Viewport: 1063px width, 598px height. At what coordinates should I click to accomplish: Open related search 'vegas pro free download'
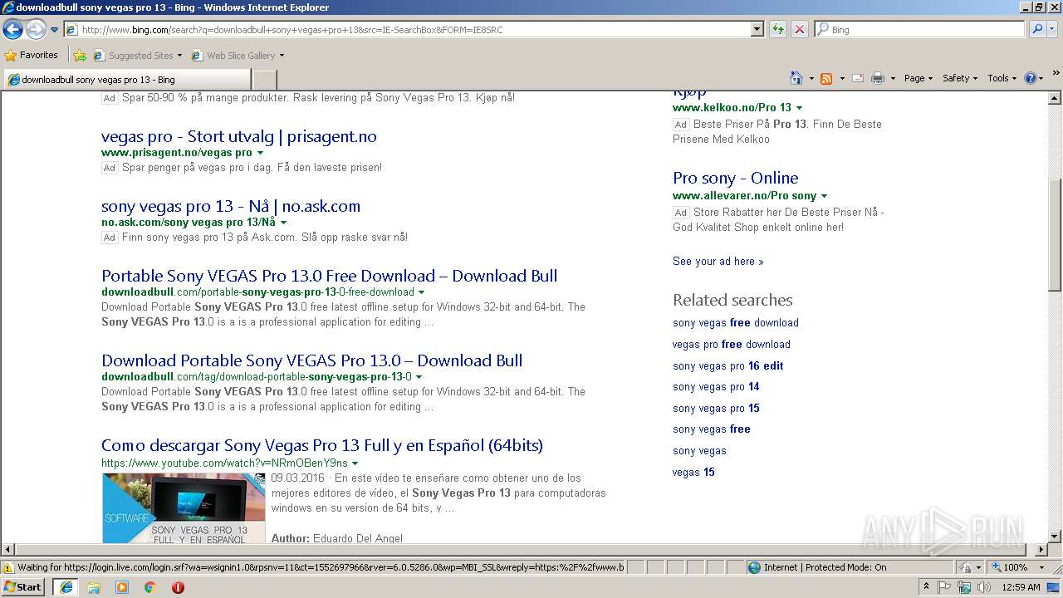click(732, 344)
